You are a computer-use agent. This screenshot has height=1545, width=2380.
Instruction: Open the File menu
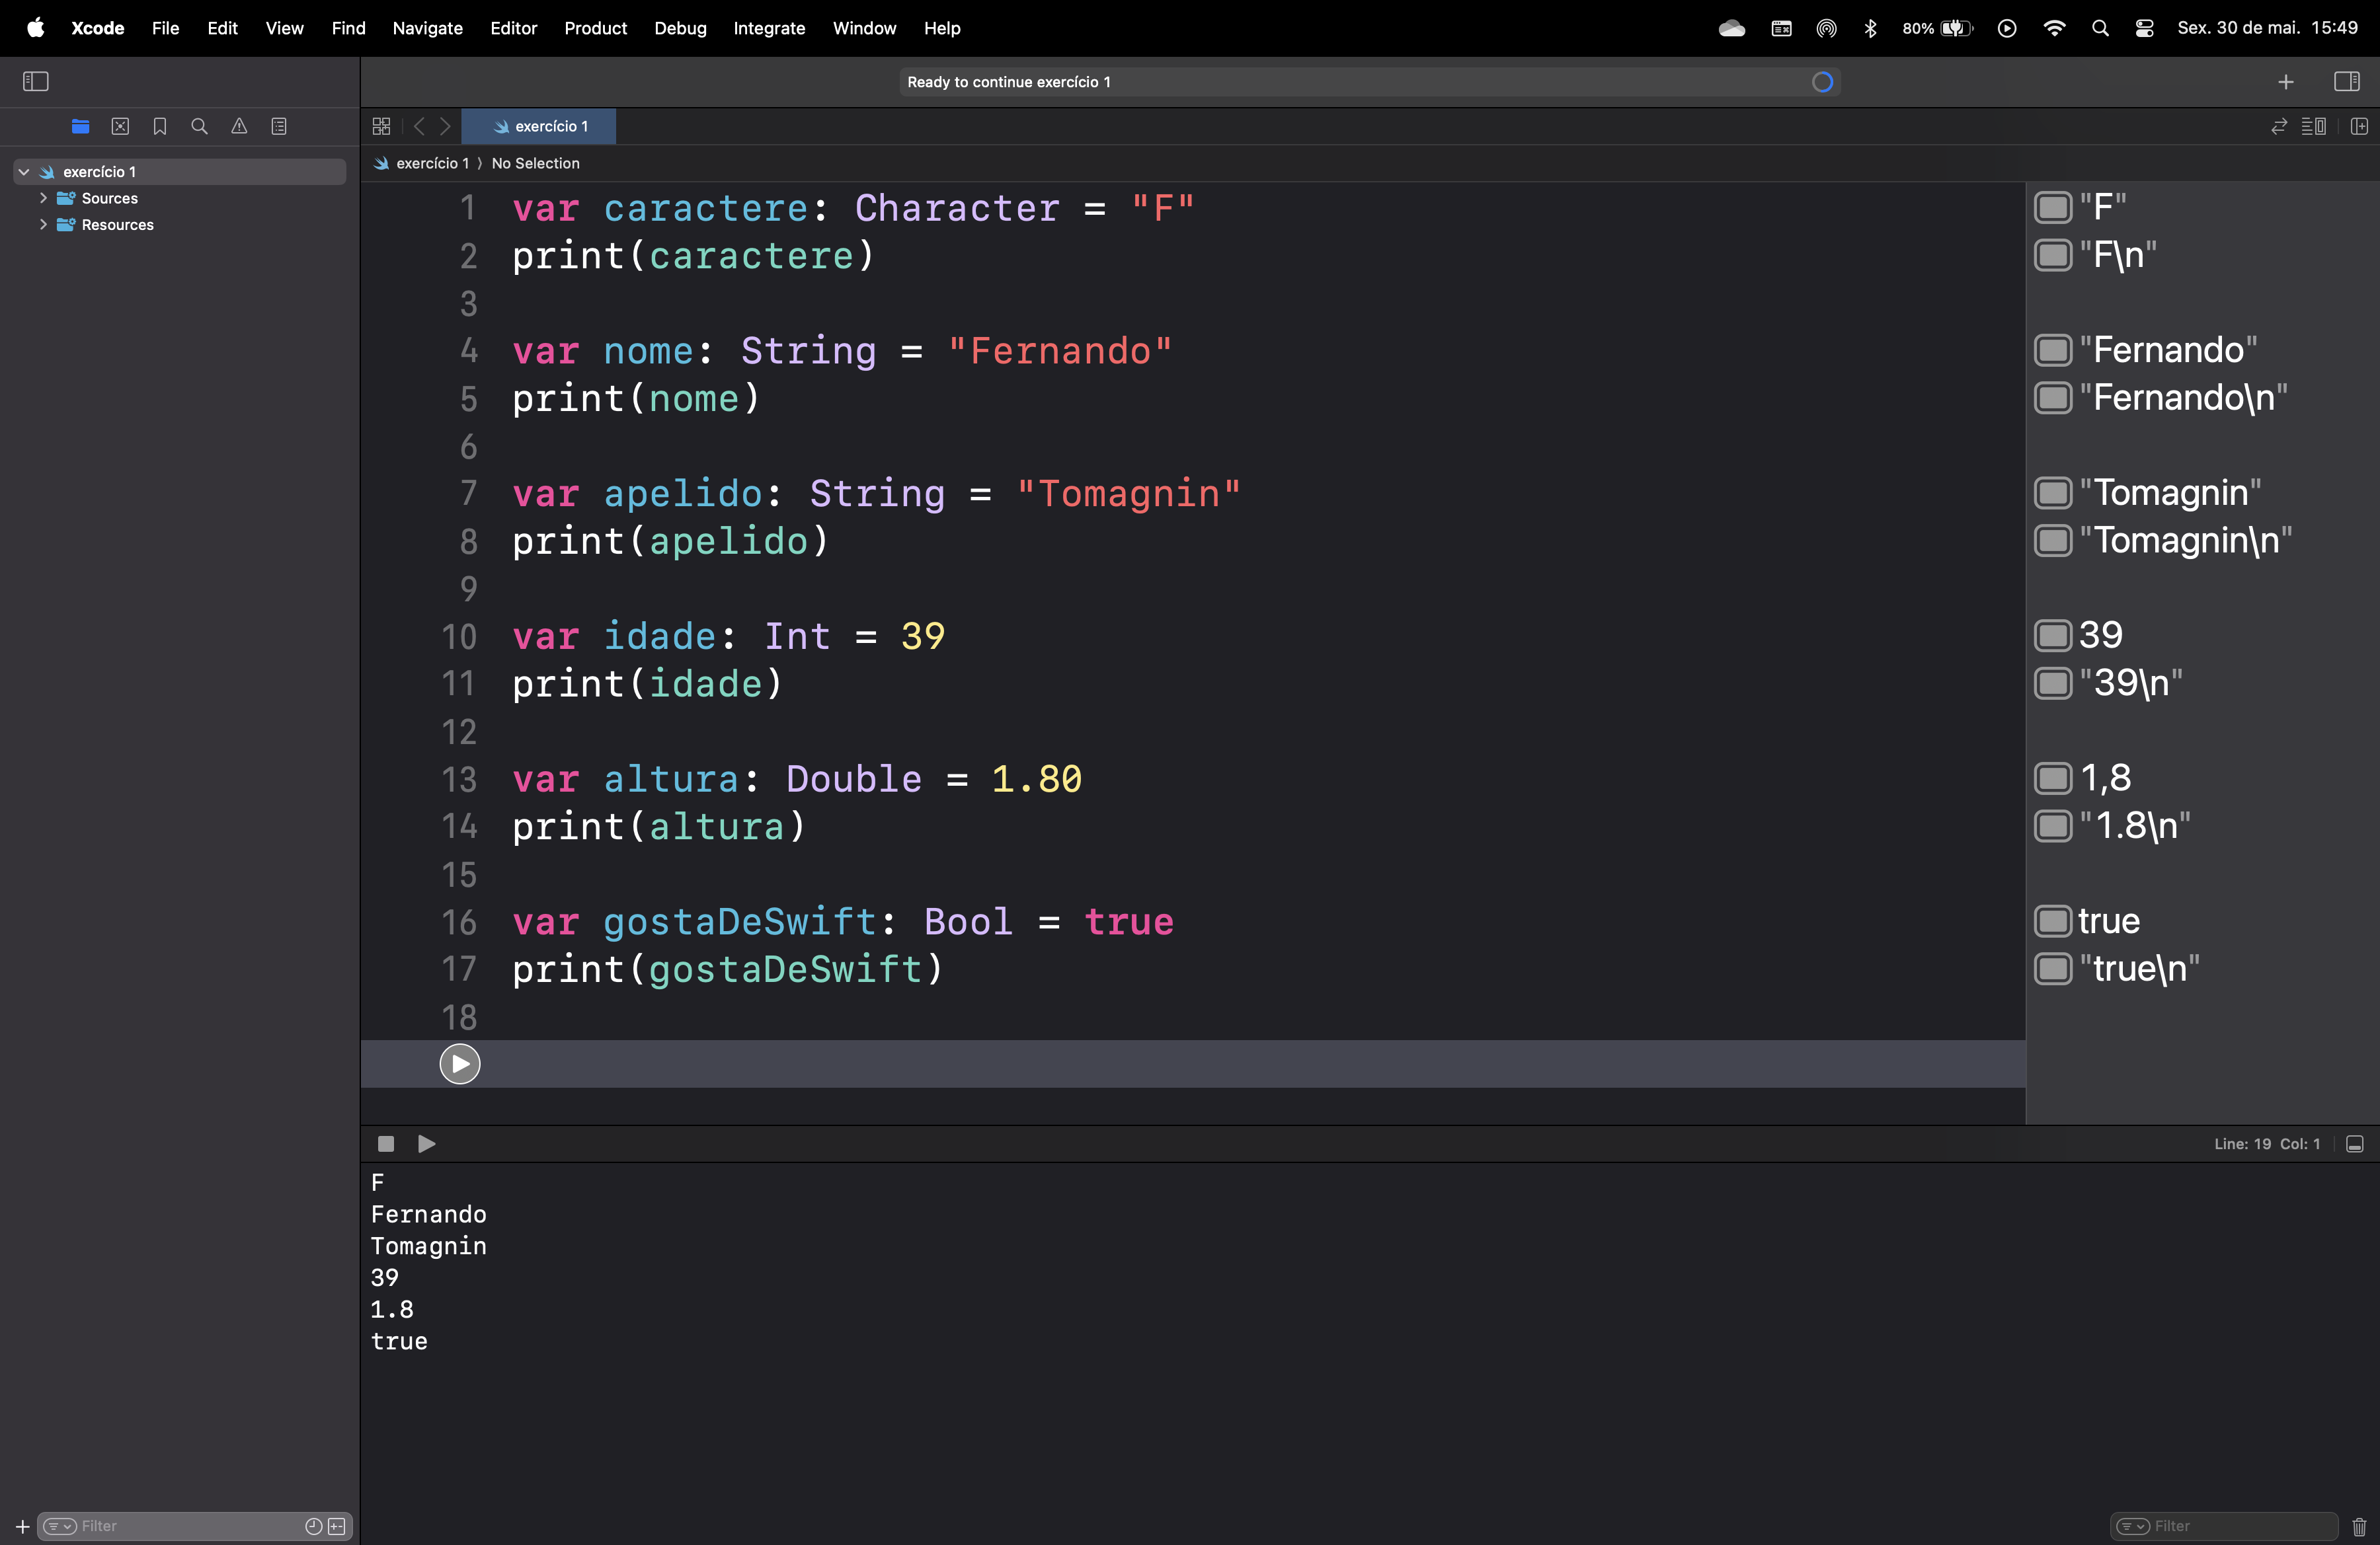click(165, 28)
